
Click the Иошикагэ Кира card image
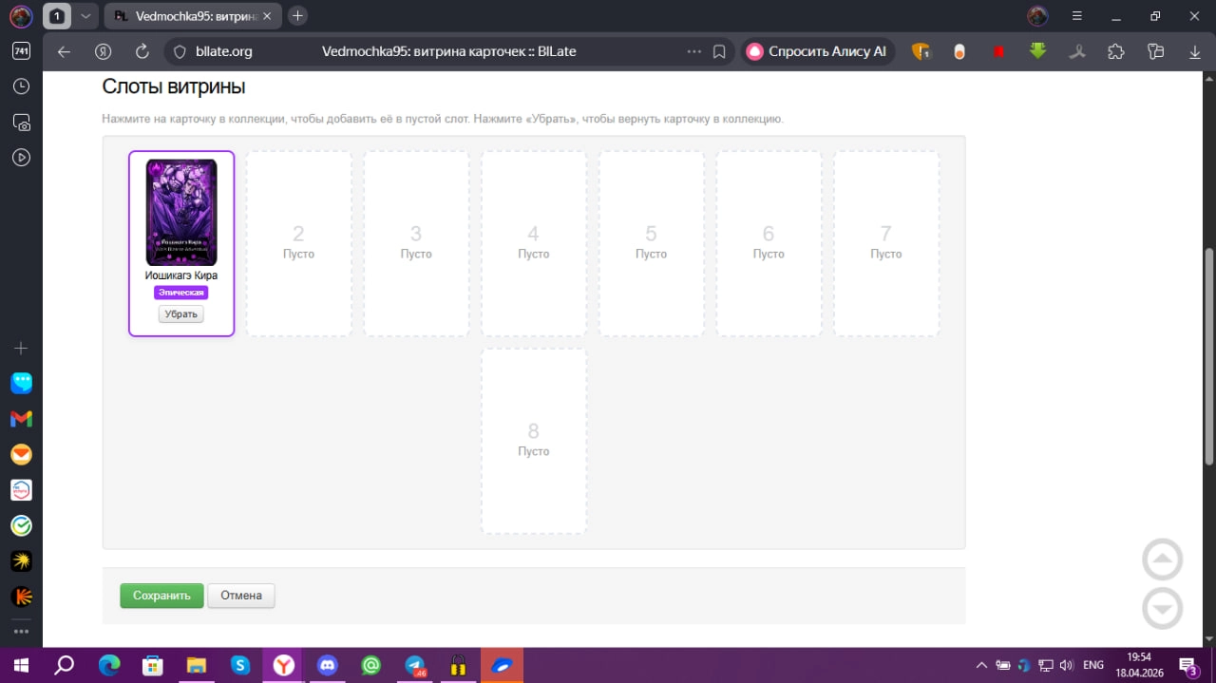pos(181,212)
